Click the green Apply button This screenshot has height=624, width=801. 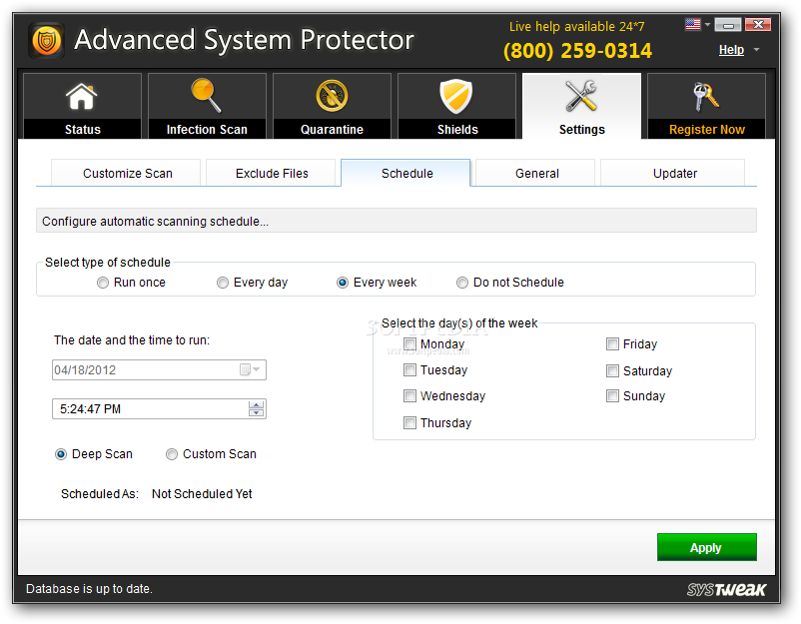point(706,547)
